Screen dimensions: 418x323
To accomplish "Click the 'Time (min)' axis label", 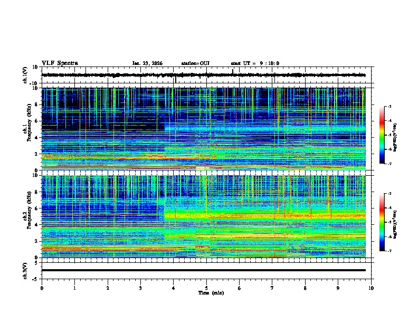I will (x=211, y=293).
